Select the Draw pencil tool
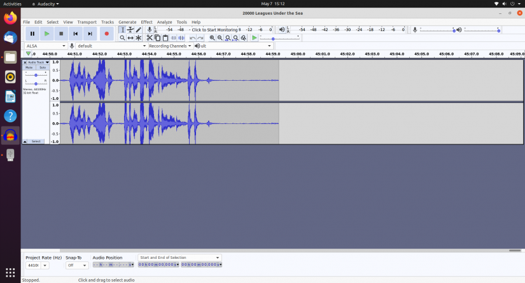The image size is (525, 283). pos(139,29)
